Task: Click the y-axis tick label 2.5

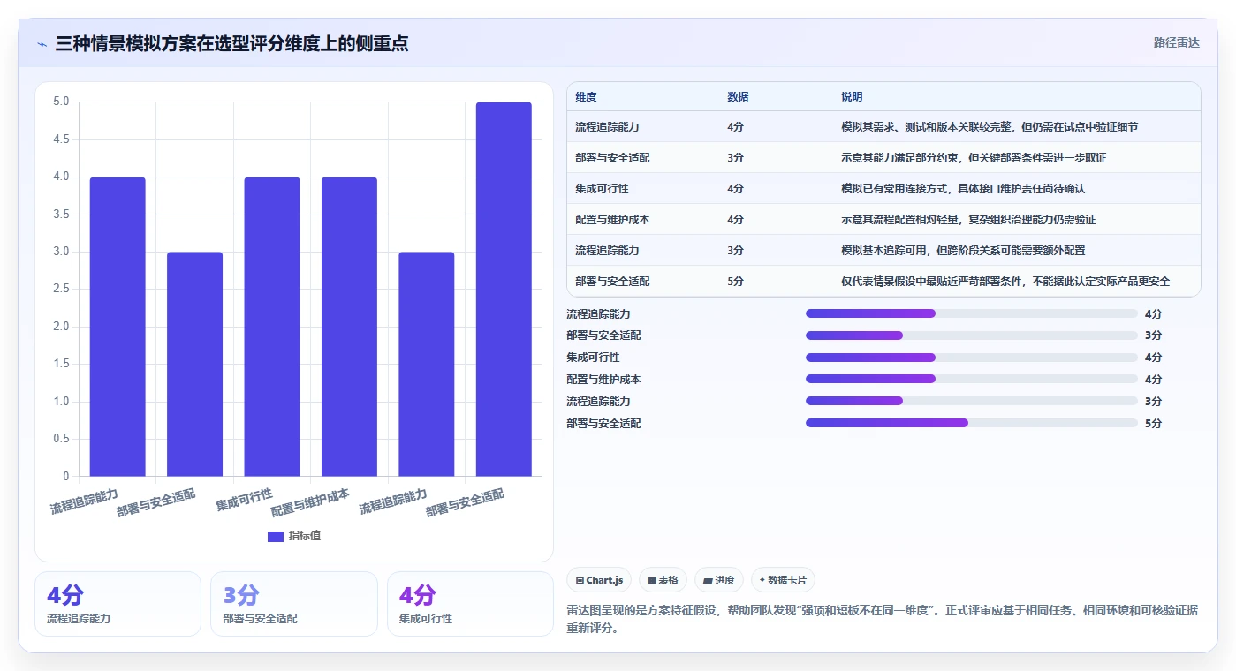Action: (61, 290)
